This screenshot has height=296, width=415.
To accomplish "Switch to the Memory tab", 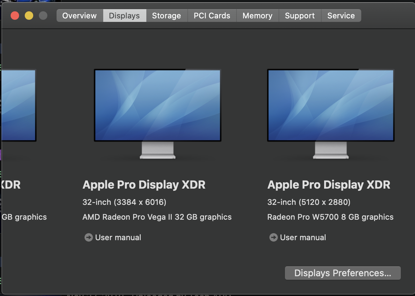I will pyautogui.click(x=258, y=16).
